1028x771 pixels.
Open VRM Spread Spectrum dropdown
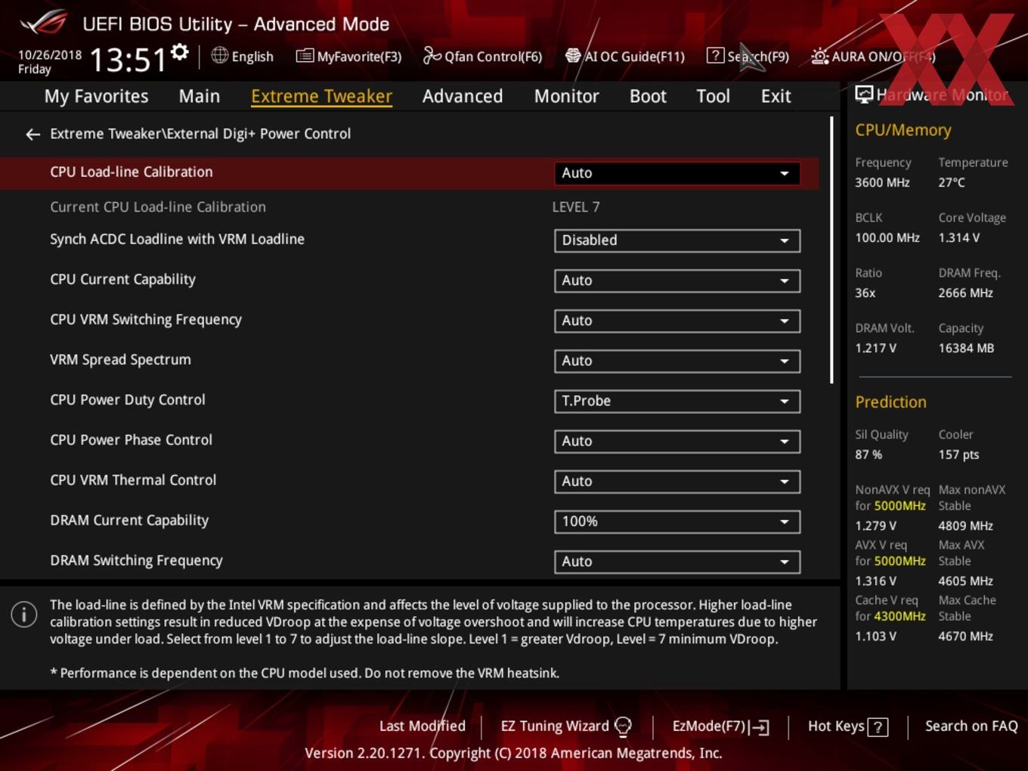(x=677, y=361)
